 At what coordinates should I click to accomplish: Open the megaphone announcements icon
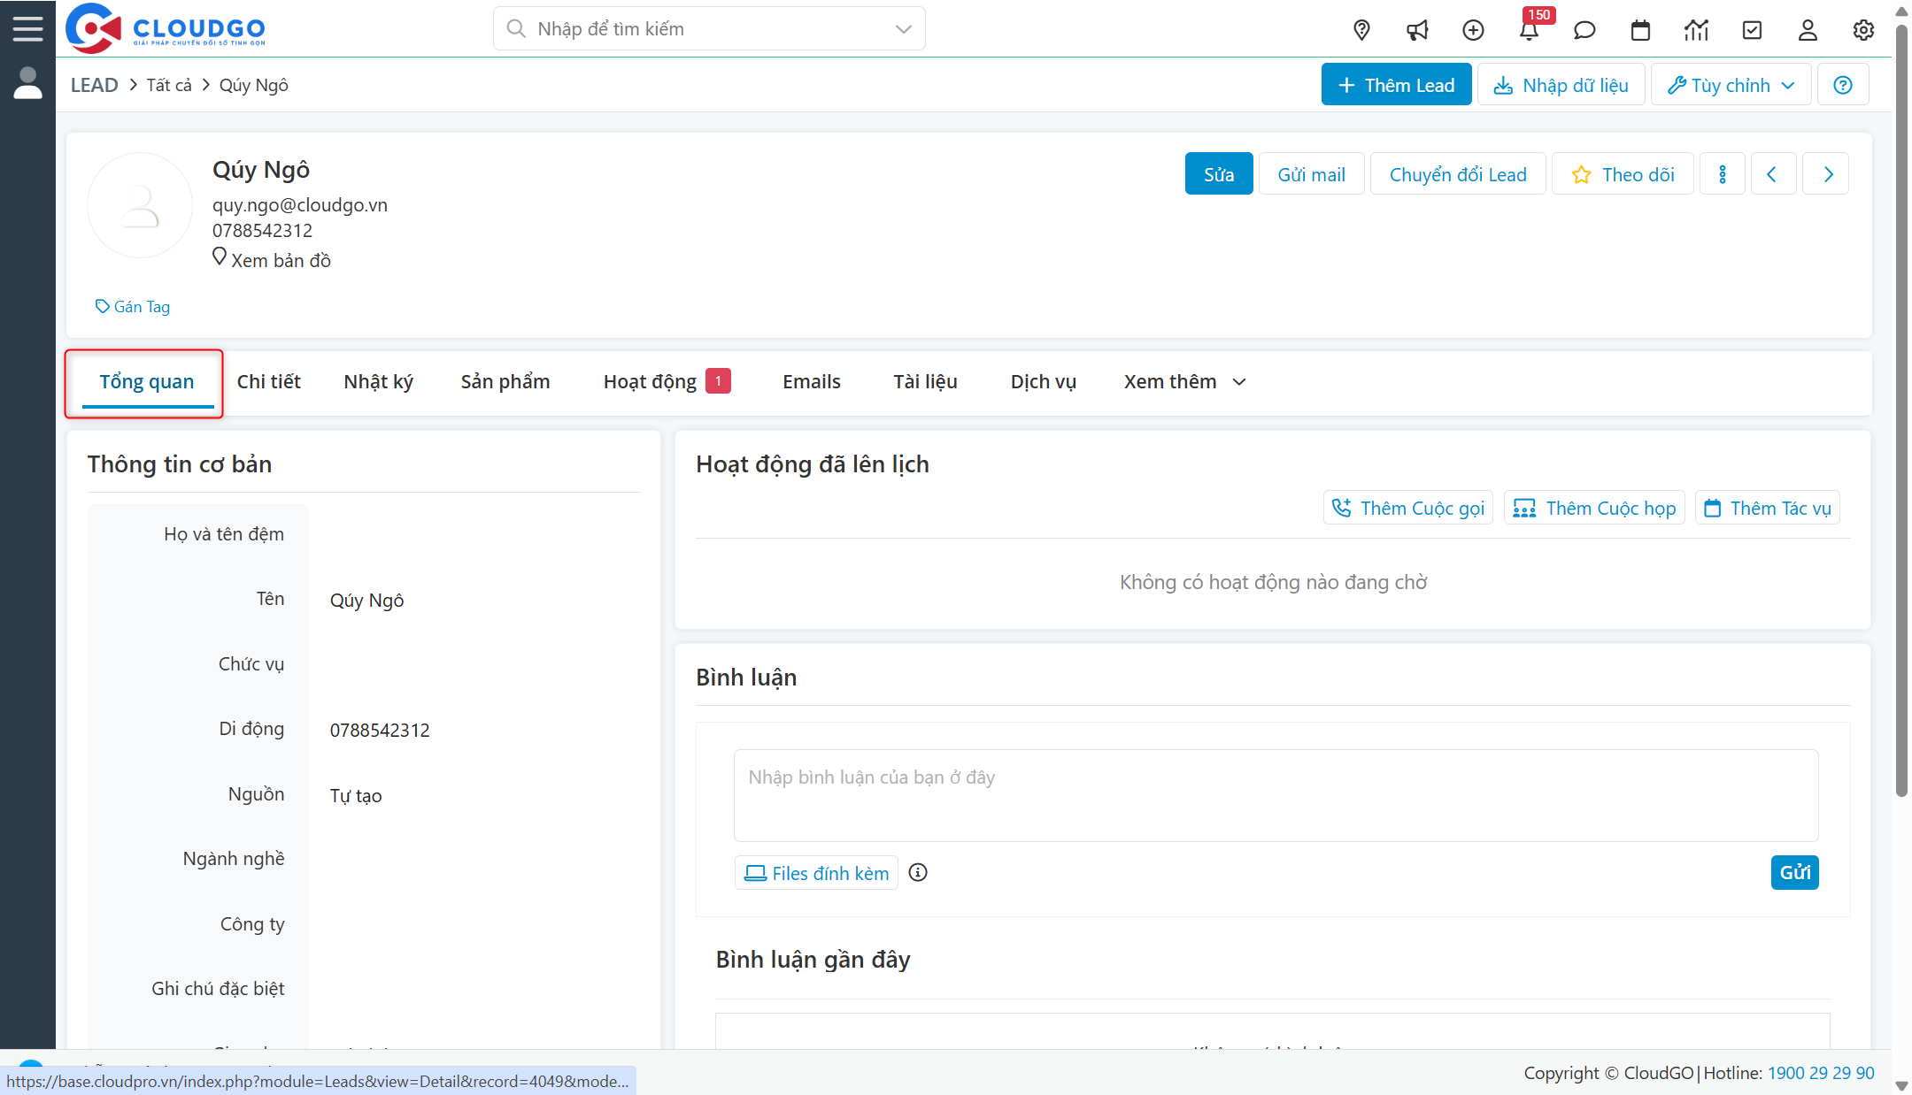pos(1417,30)
